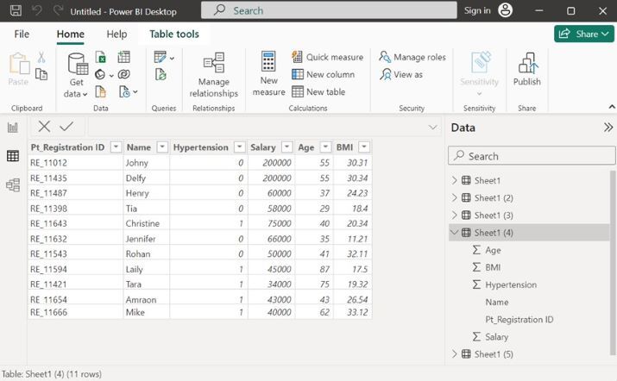Image resolution: width=617 pixels, height=381 pixels.
Task: Cancel formula with X icon
Action: 44,127
